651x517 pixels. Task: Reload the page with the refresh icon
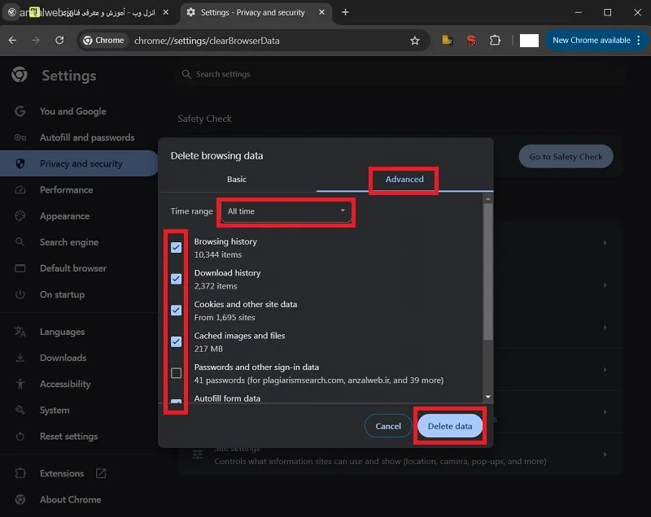tap(59, 40)
